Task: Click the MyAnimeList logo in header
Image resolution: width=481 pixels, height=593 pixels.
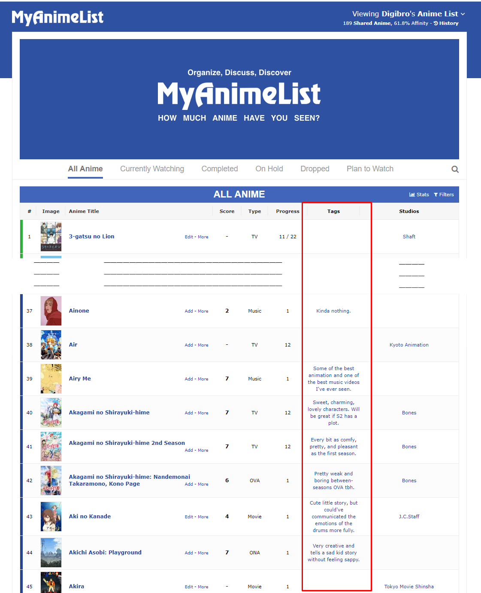Action: point(57,17)
